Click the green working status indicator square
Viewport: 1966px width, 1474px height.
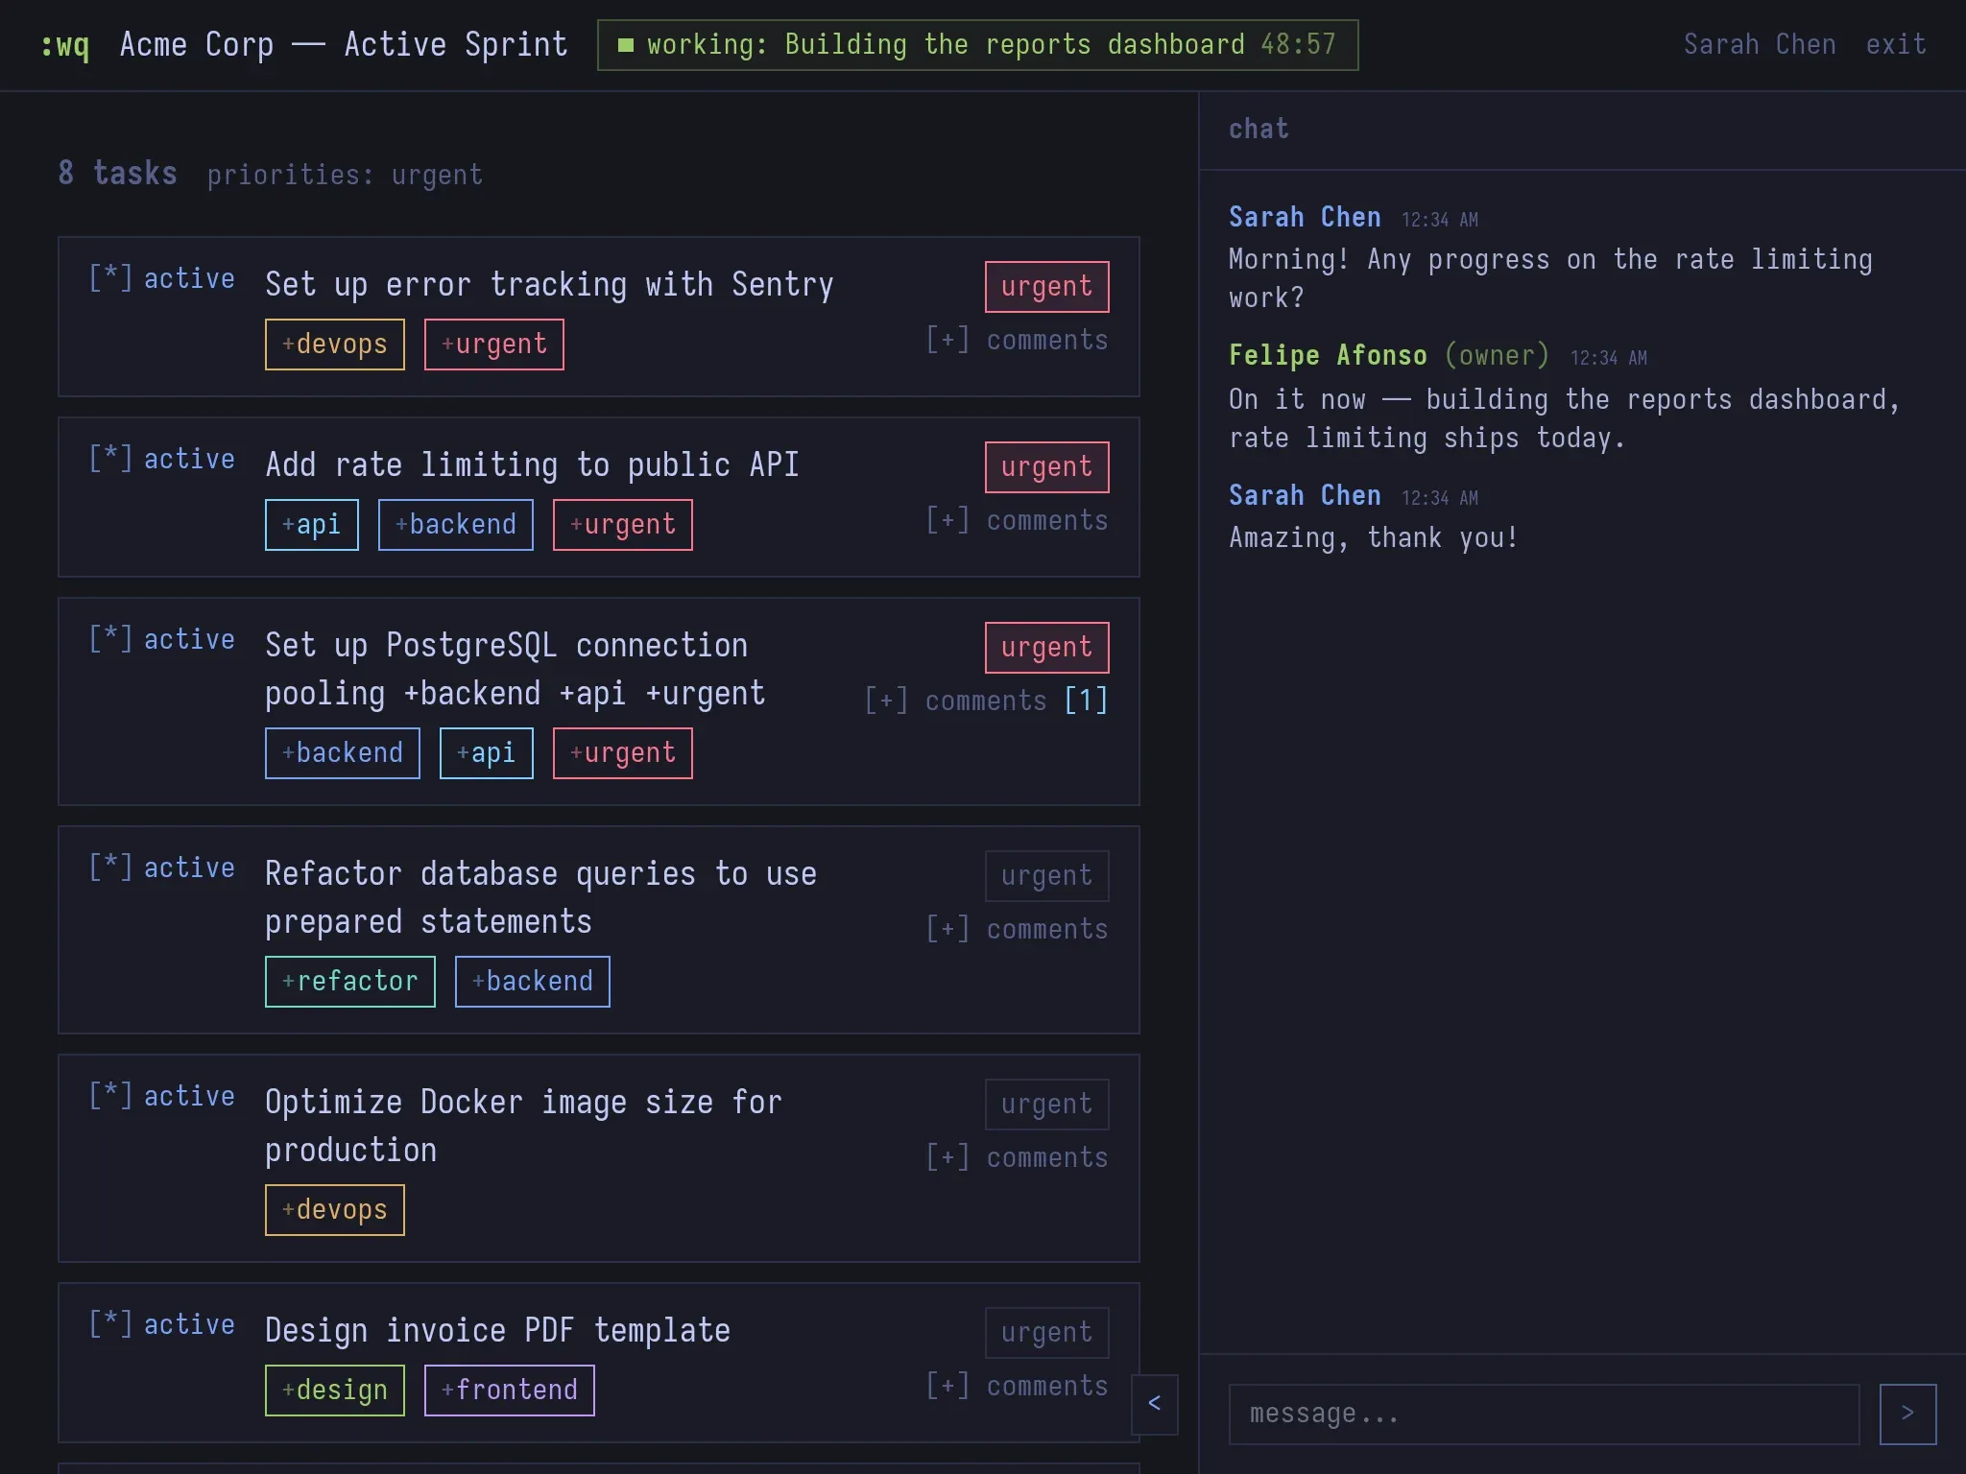click(x=626, y=45)
